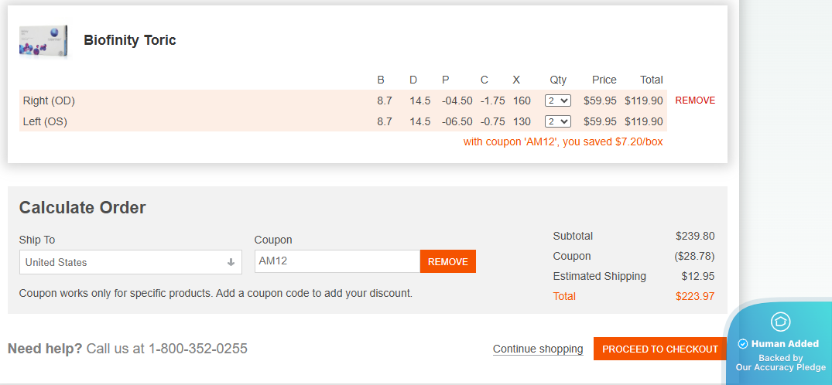This screenshot has height=385, width=832.
Task: Open the Biofinity Toric product title
Action: pyautogui.click(x=130, y=40)
